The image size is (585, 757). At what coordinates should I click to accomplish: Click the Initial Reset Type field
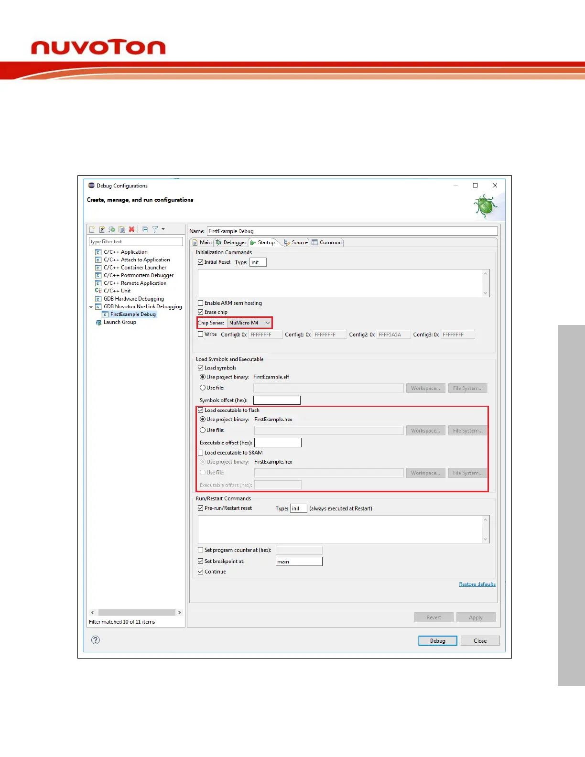tap(258, 262)
